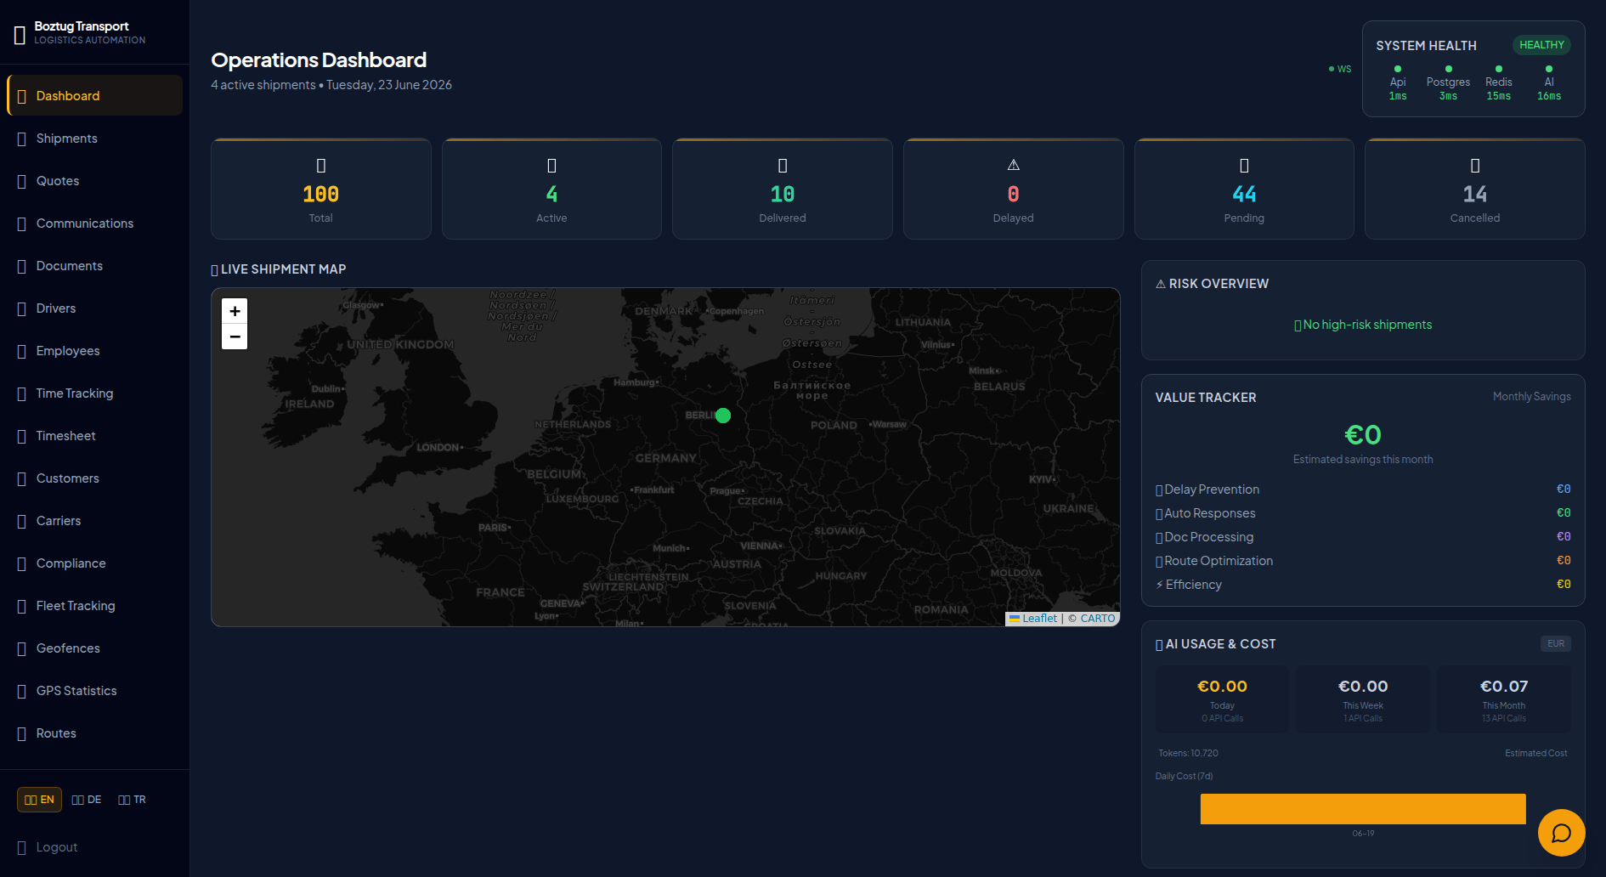Click the Postgres health indicator

(1448, 82)
